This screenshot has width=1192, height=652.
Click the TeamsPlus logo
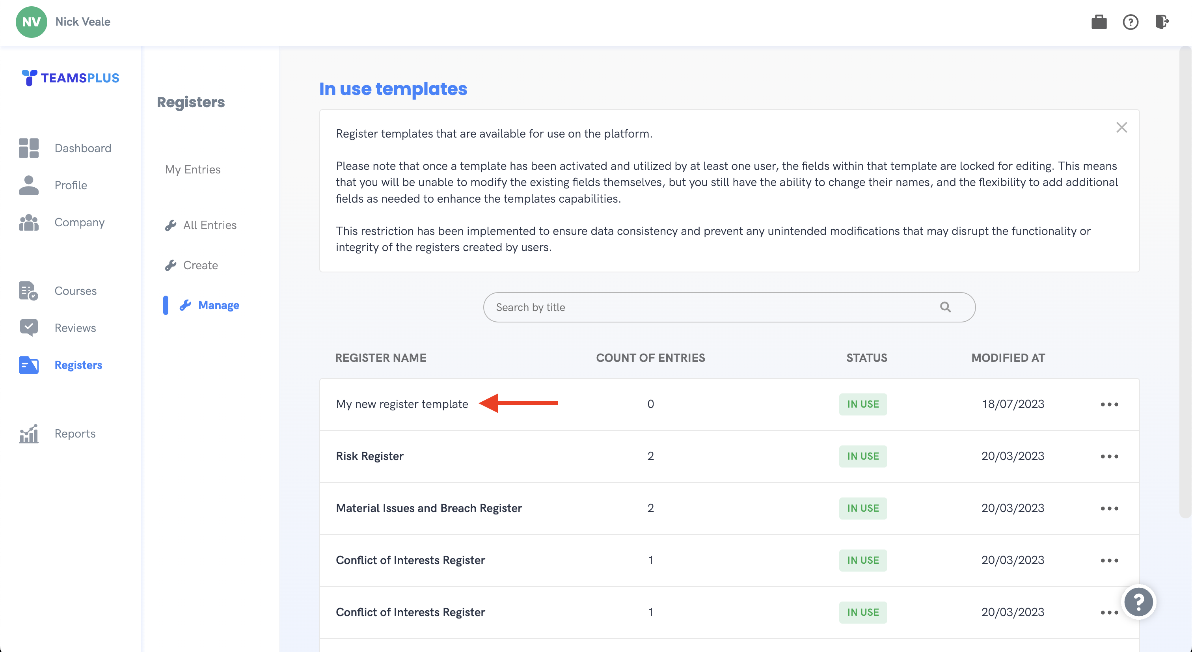point(70,78)
